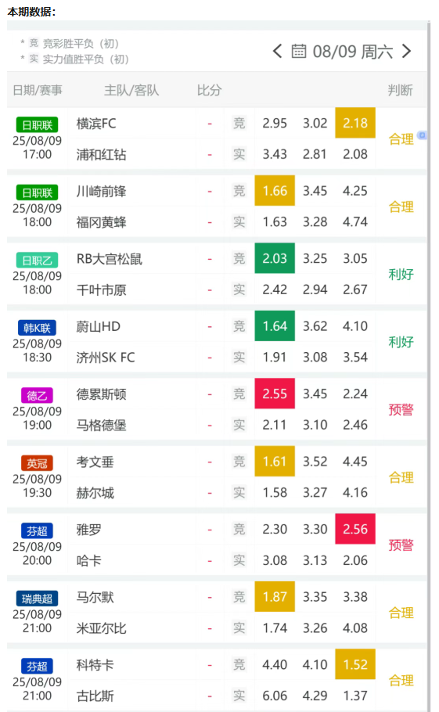
Task: Select the green 2.03 odds cell
Action: 275,258
